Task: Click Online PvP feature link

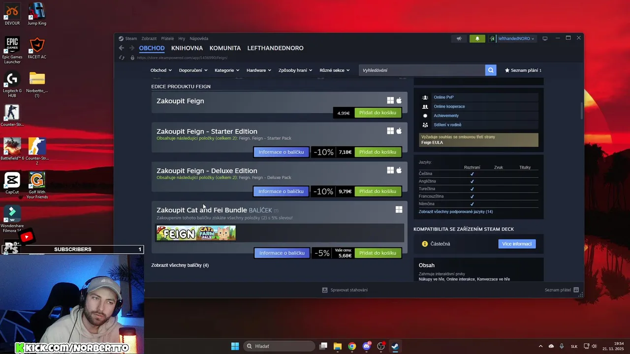Action: point(443,97)
